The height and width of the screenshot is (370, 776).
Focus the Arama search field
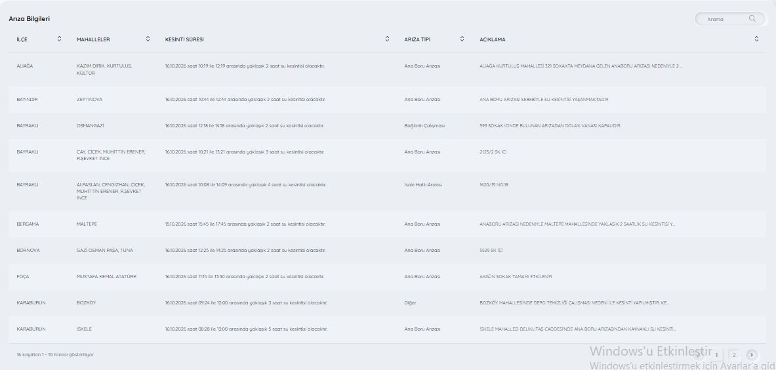729,19
